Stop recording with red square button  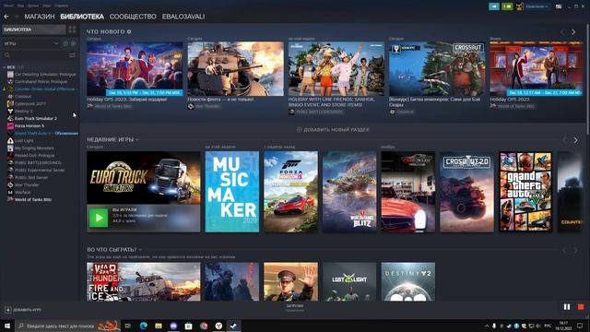pos(581,307)
